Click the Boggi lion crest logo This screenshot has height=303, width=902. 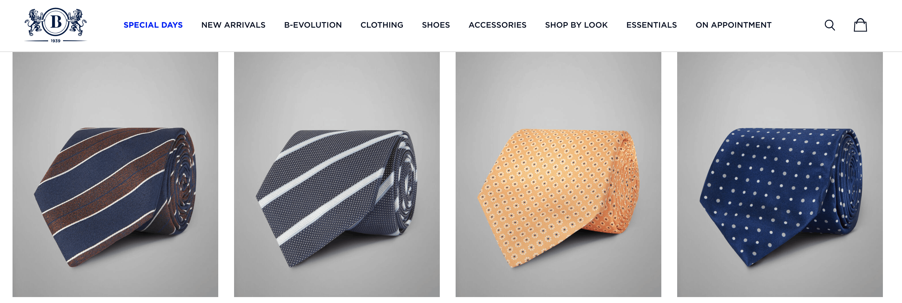[x=56, y=25]
